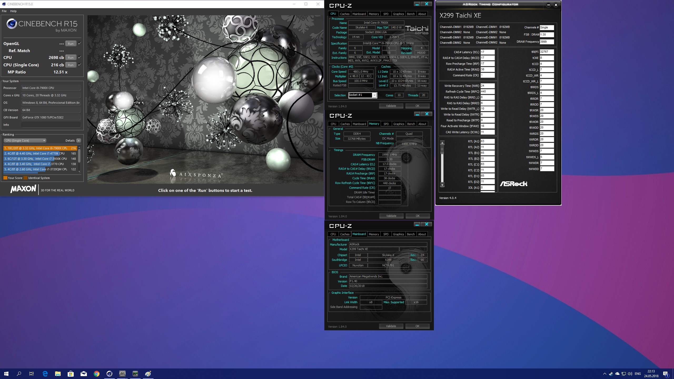This screenshot has height=379, width=674.
Task: Open the CPU (Single Core) ranking dropdown
Action: point(25,141)
